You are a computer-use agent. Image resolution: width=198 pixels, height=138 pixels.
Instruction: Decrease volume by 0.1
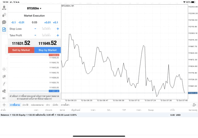pos(13,22)
